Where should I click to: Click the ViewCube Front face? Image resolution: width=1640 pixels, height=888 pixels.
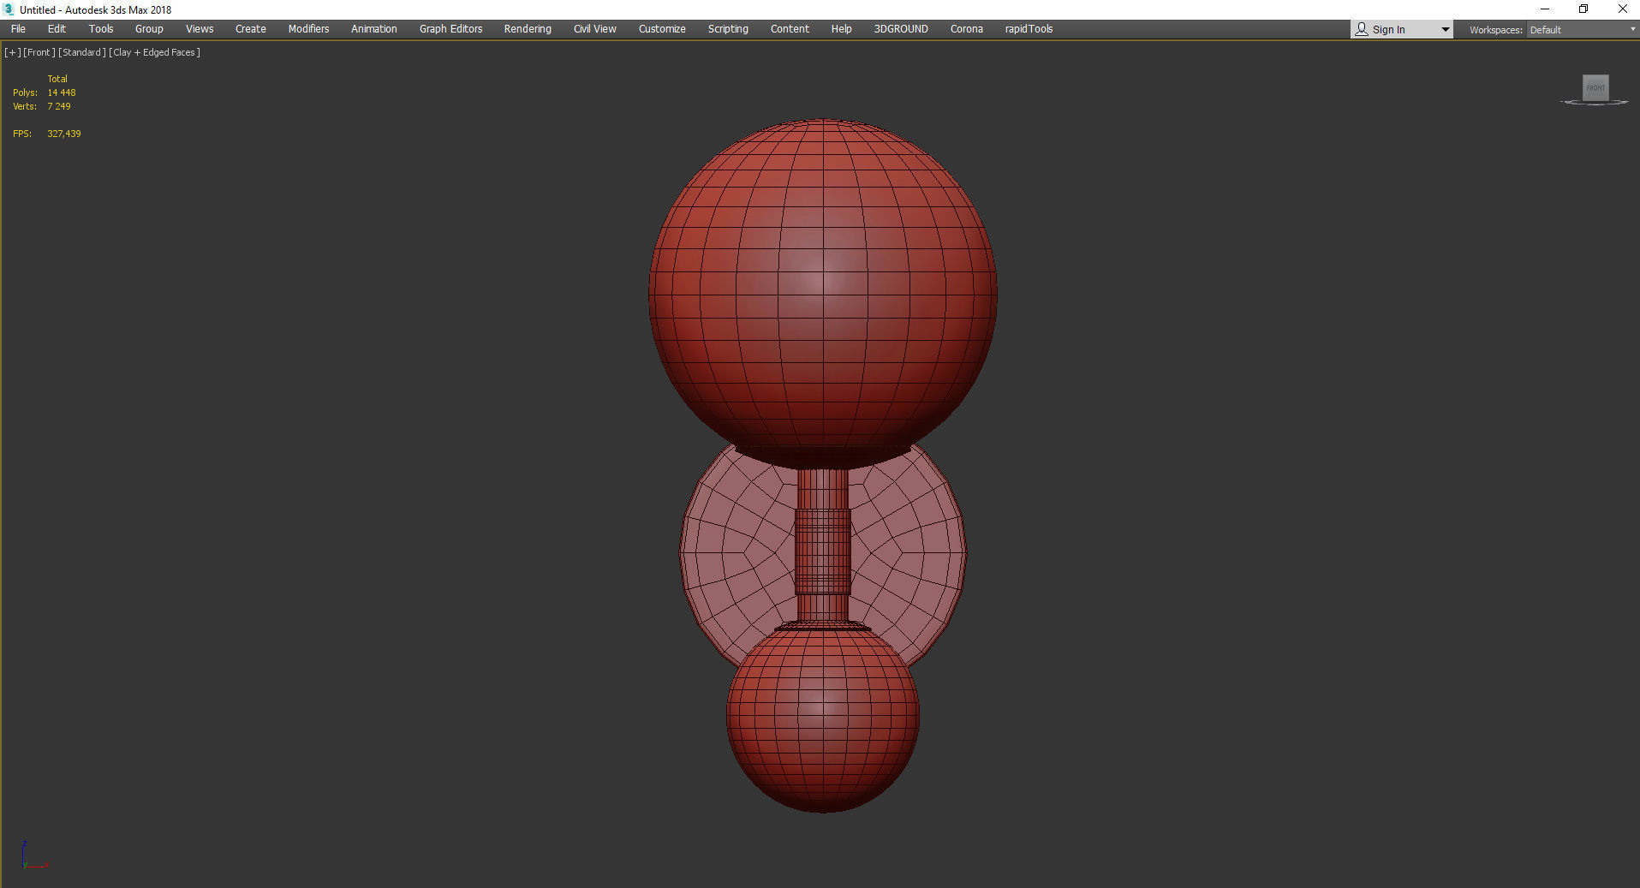click(x=1595, y=87)
